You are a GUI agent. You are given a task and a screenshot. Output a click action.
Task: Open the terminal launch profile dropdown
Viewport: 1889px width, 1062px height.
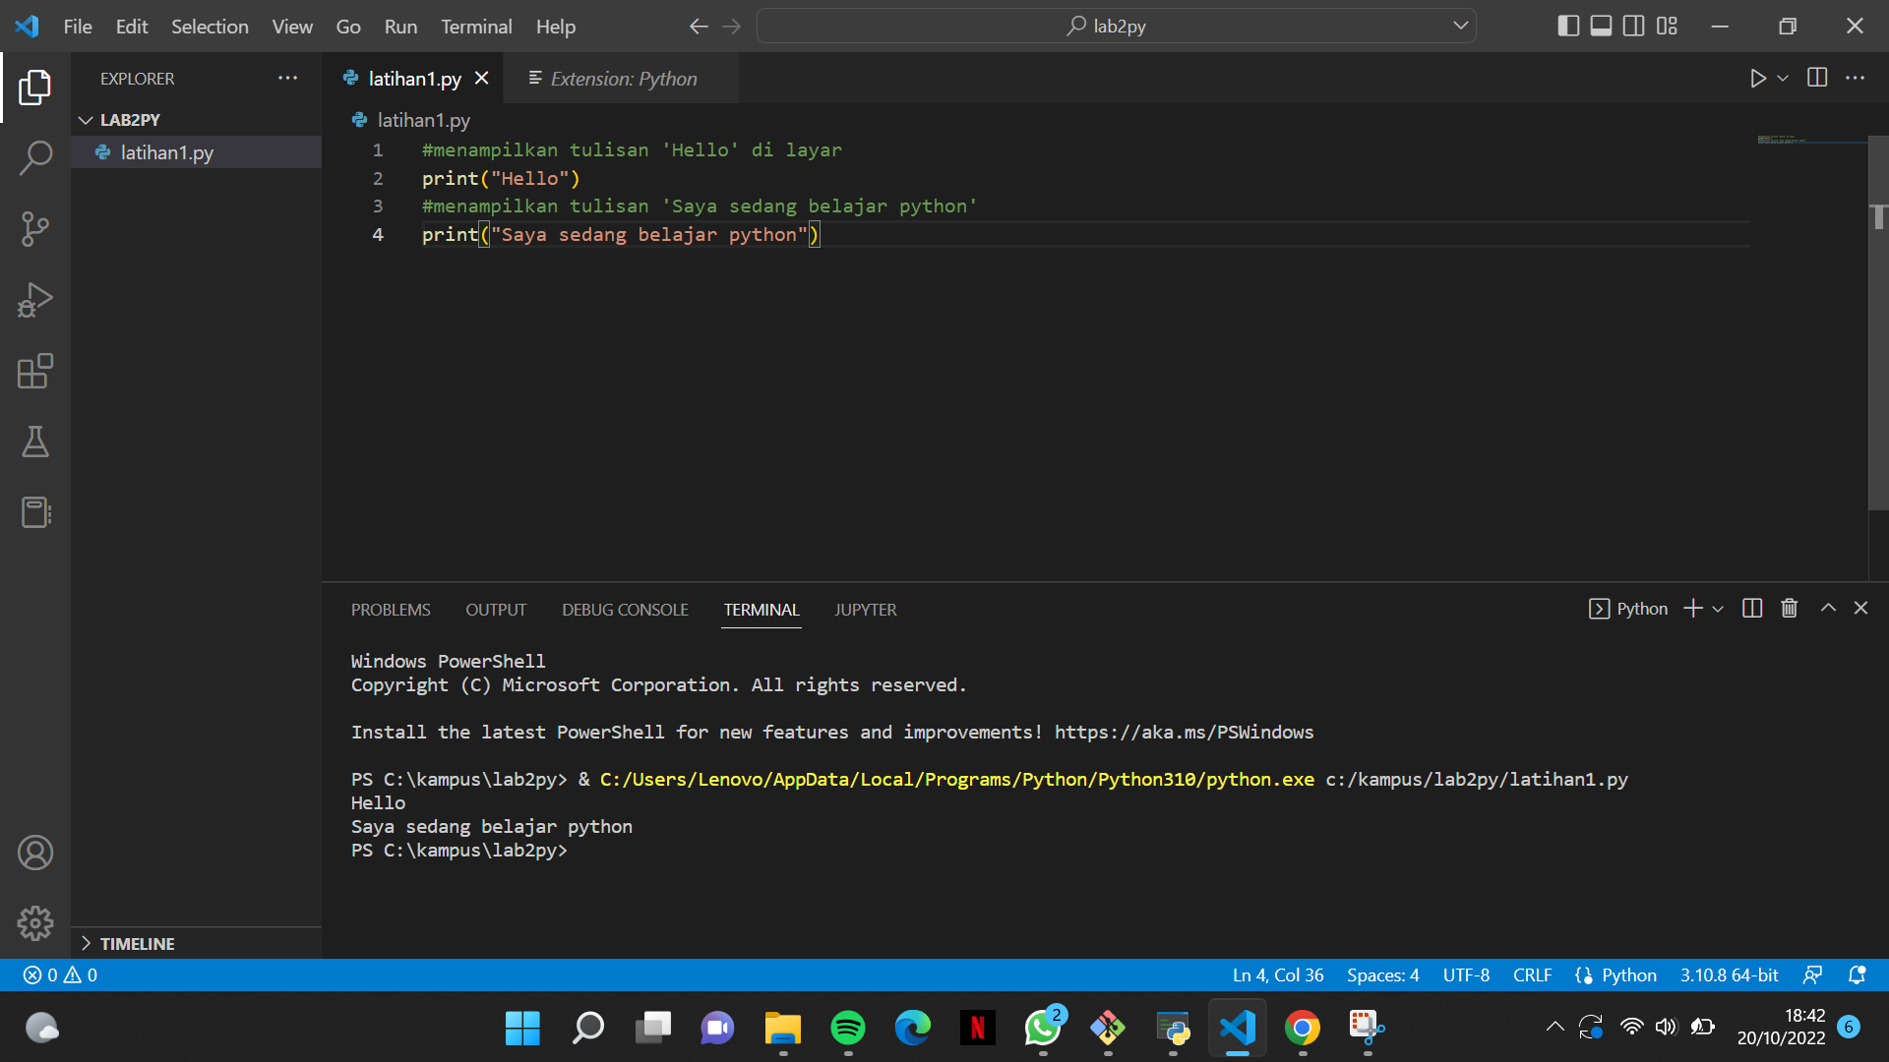pos(1718,608)
